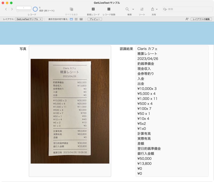Click the receipt photo in container
The height and width of the screenshot is (182, 214).
coord(70,111)
